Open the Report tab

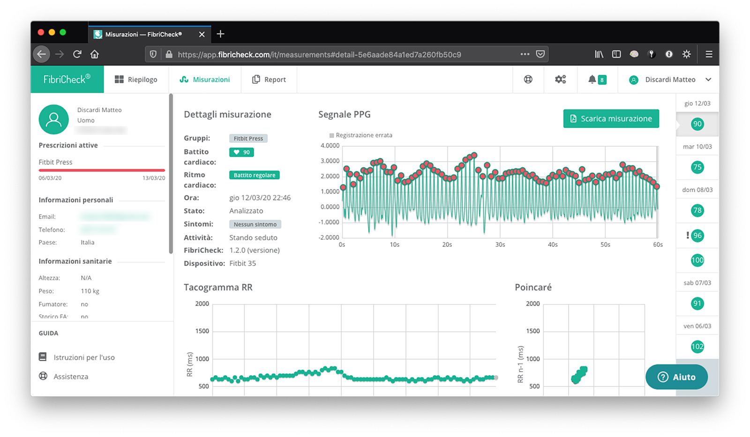click(x=269, y=80)
